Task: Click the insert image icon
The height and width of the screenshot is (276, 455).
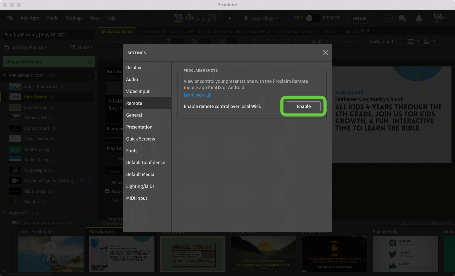Action: pyautogui.click(x=427, y=41)
